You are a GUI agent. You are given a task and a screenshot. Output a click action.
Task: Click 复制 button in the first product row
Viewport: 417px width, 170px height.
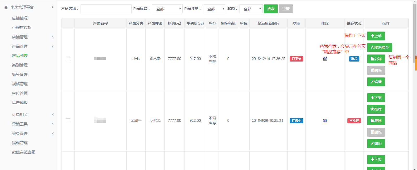click(x=376, y=59)
